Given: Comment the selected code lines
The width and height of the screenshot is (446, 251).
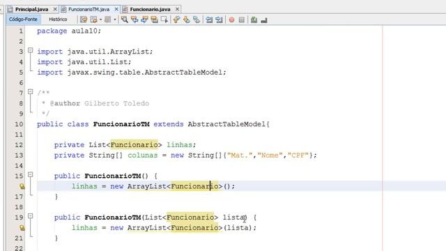Looking at the screenshot, I should pos(254,20).
